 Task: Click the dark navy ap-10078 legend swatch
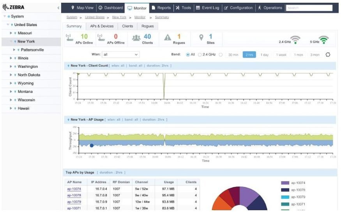[x=285, y=190]
